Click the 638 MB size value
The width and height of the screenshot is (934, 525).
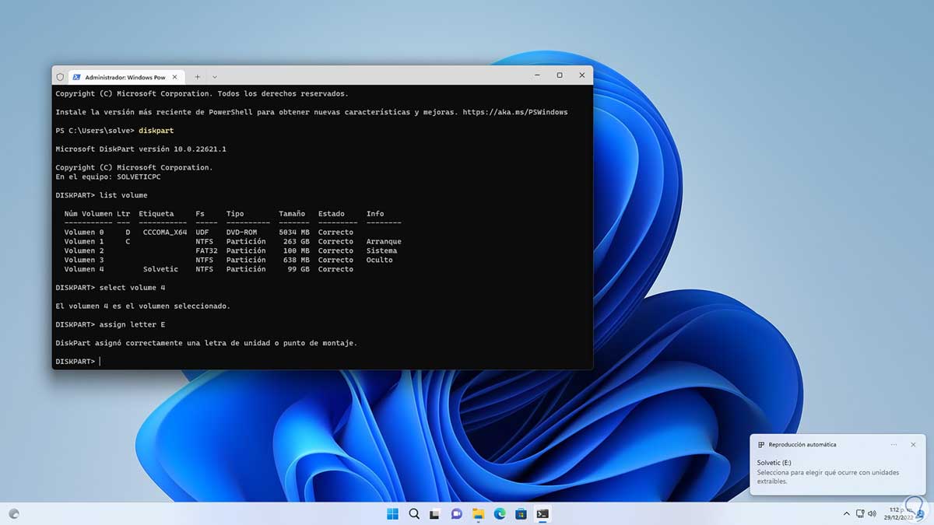(297, 260)
